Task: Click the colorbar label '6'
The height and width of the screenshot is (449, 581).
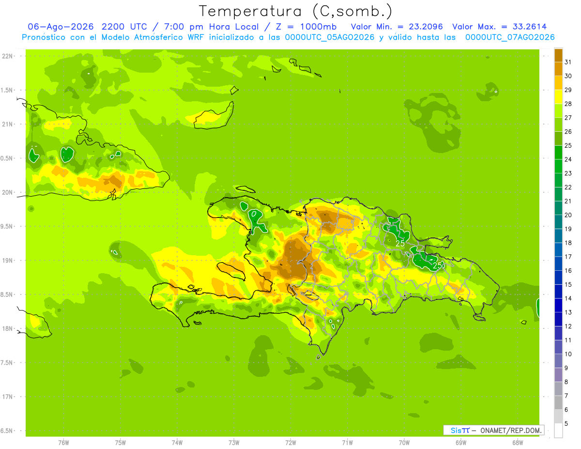Action: click(566, 410)
